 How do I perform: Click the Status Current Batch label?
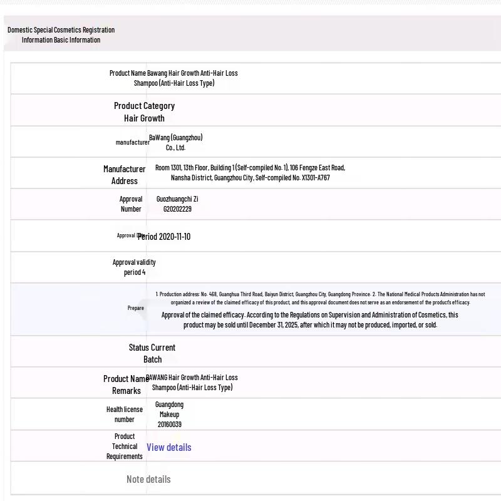click(x=152, y=353)
